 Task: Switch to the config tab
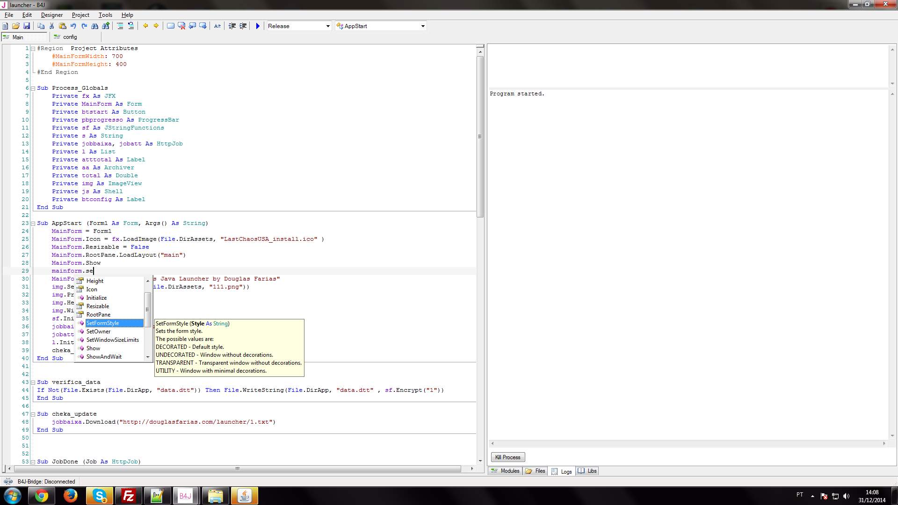[x=68, y=36]
